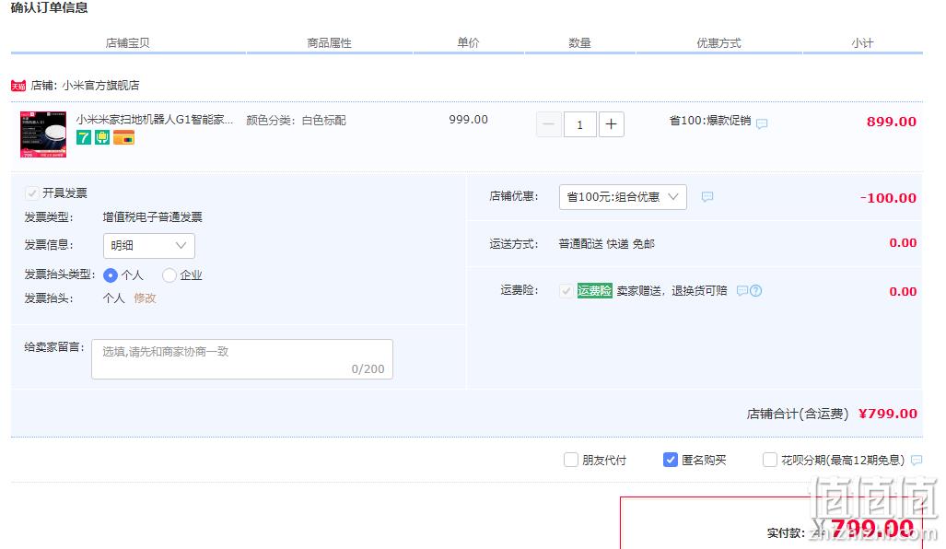Select 企业 invoice header type

pyautogui.click(x=169, y=275)
